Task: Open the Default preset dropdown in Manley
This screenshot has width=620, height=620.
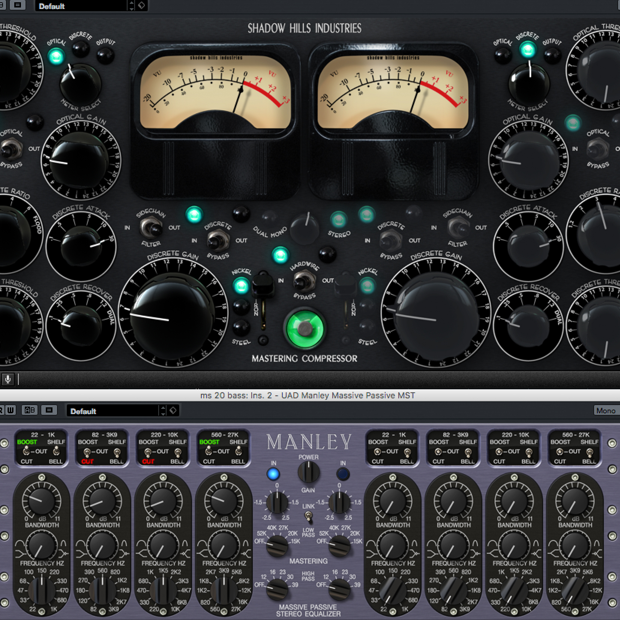Action: click(x=113, y=410)
